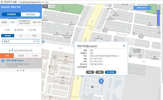Click the 인근영업점 nearby branches button
Viewport: 163px width, 100px height.
coord(111,72)
